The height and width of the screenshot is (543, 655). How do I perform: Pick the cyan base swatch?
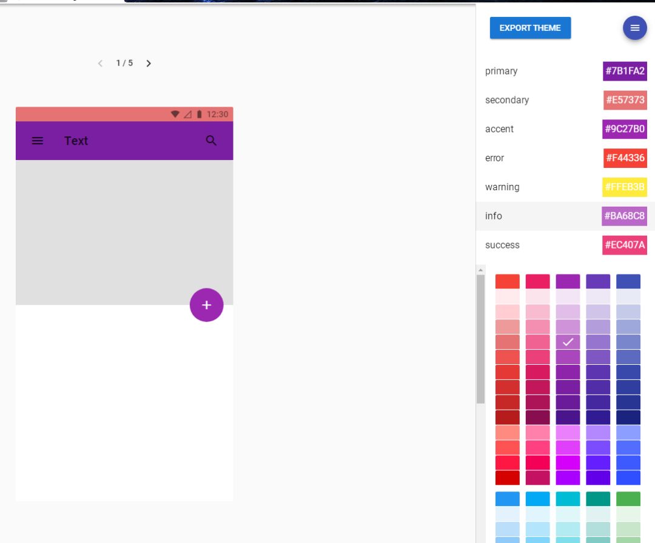click(x=568, y=499)
